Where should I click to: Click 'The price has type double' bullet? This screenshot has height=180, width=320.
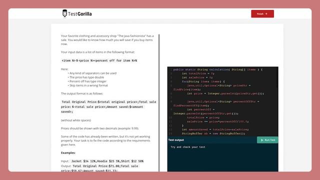click(x=86, y=77)
